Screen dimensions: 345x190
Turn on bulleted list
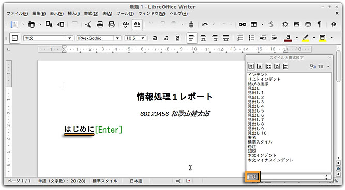[251, 38]
